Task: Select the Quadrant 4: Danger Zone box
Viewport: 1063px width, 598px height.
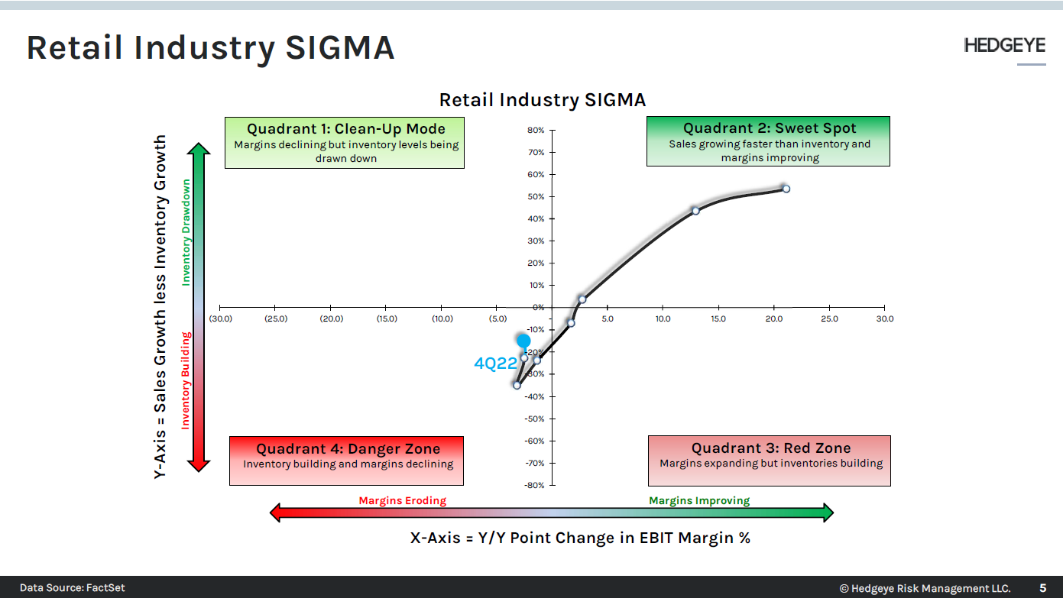Action: (x=346, y=461)
